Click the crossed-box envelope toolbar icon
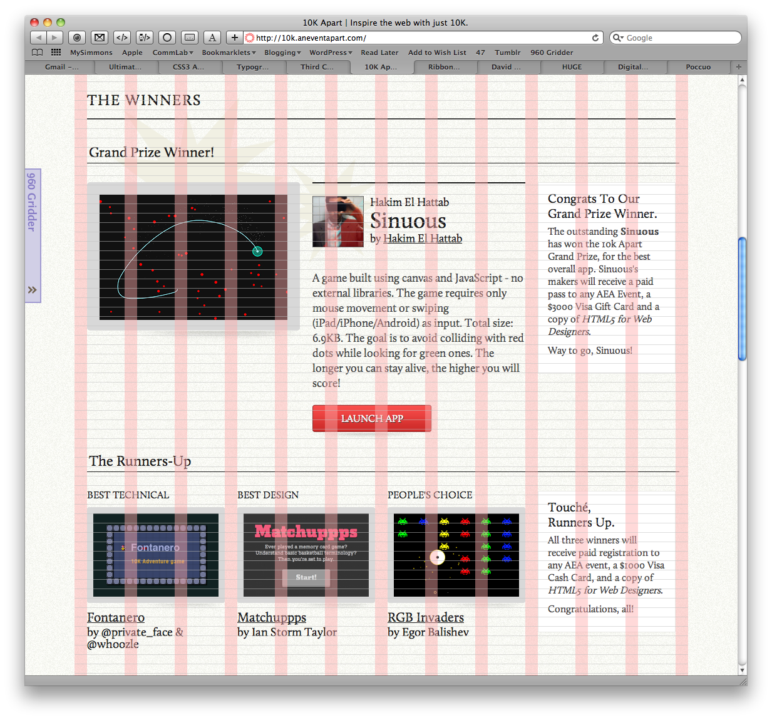Viewport: 772px width, 720px height. (100, 38)
